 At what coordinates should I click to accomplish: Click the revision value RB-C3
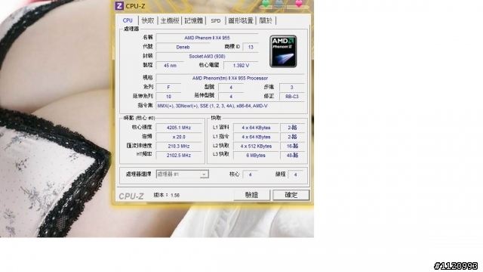click(x=292, y=97)
